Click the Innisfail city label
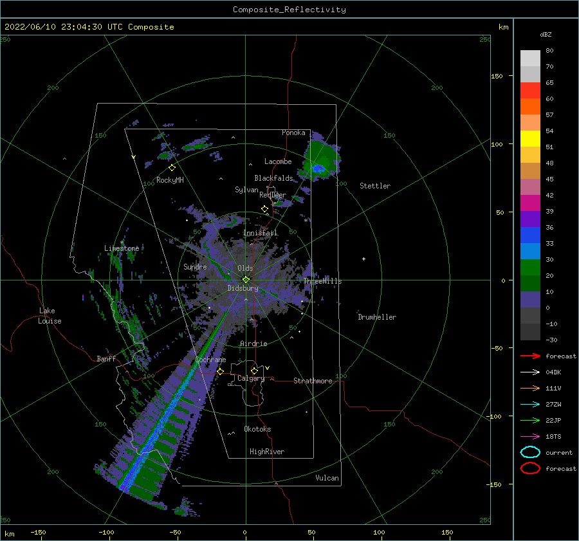The width and height of the screenshot is (579, 541). pos(261,233)
